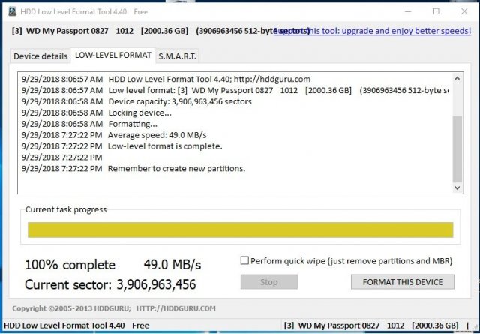Click the HTTP://HDDGURU.COM copyright link
This screenshot has width=480, height=334.
[175, 308]
